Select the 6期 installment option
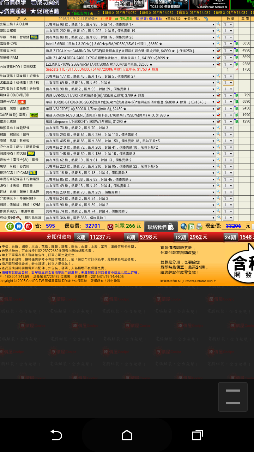The image size is (254, 452). [x=131, y=237]
